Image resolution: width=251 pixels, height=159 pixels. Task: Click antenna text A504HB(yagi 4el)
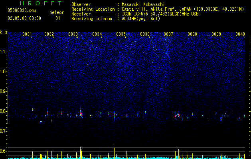pyautogui.click(x=141, y=19)
